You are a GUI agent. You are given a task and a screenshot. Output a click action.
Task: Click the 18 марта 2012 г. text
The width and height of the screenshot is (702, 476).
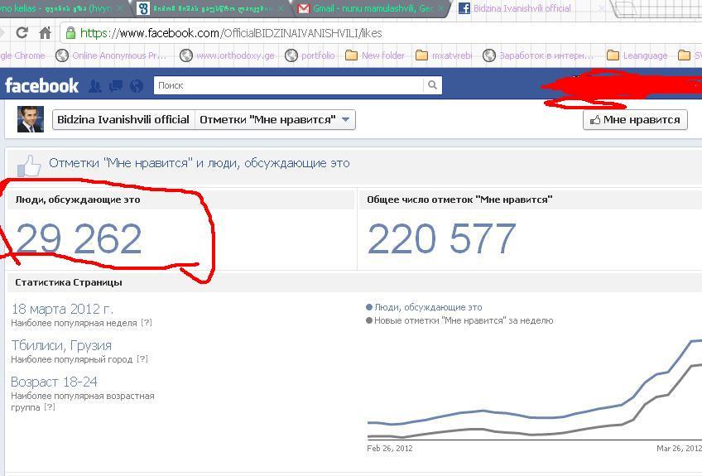click(x=62, y=309)
